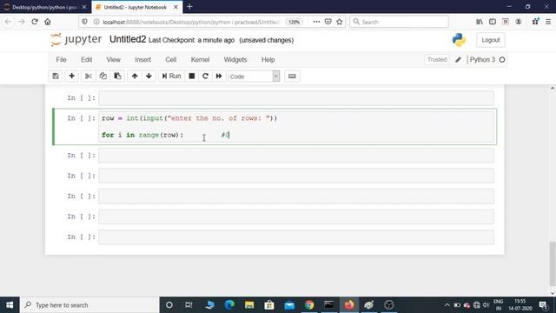Open the Widgets menu
Screen dimensions: 556x313
click(235, 60)
